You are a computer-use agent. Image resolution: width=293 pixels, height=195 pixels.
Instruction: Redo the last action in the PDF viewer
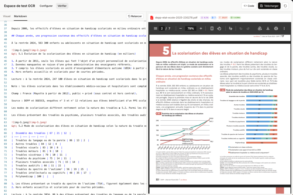248,28
